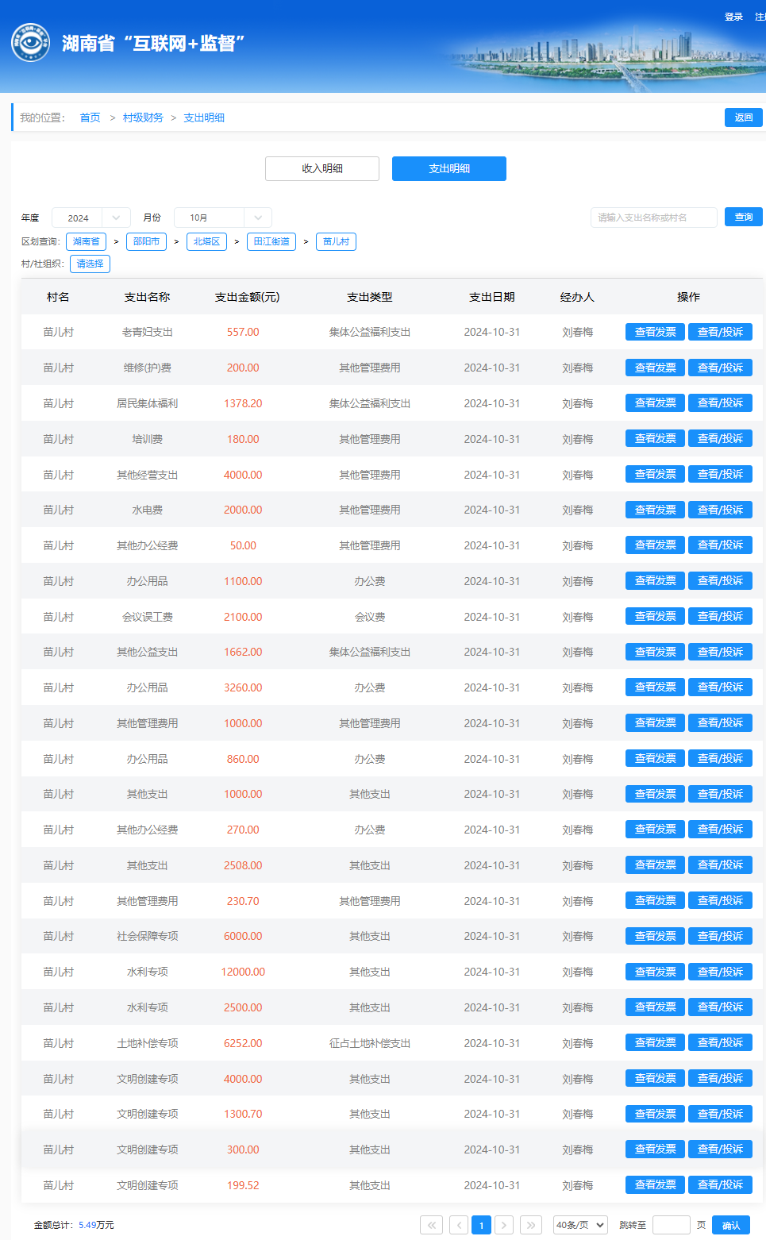Jump to last page arrow
766x1240 pixels.
[531, 1225]
